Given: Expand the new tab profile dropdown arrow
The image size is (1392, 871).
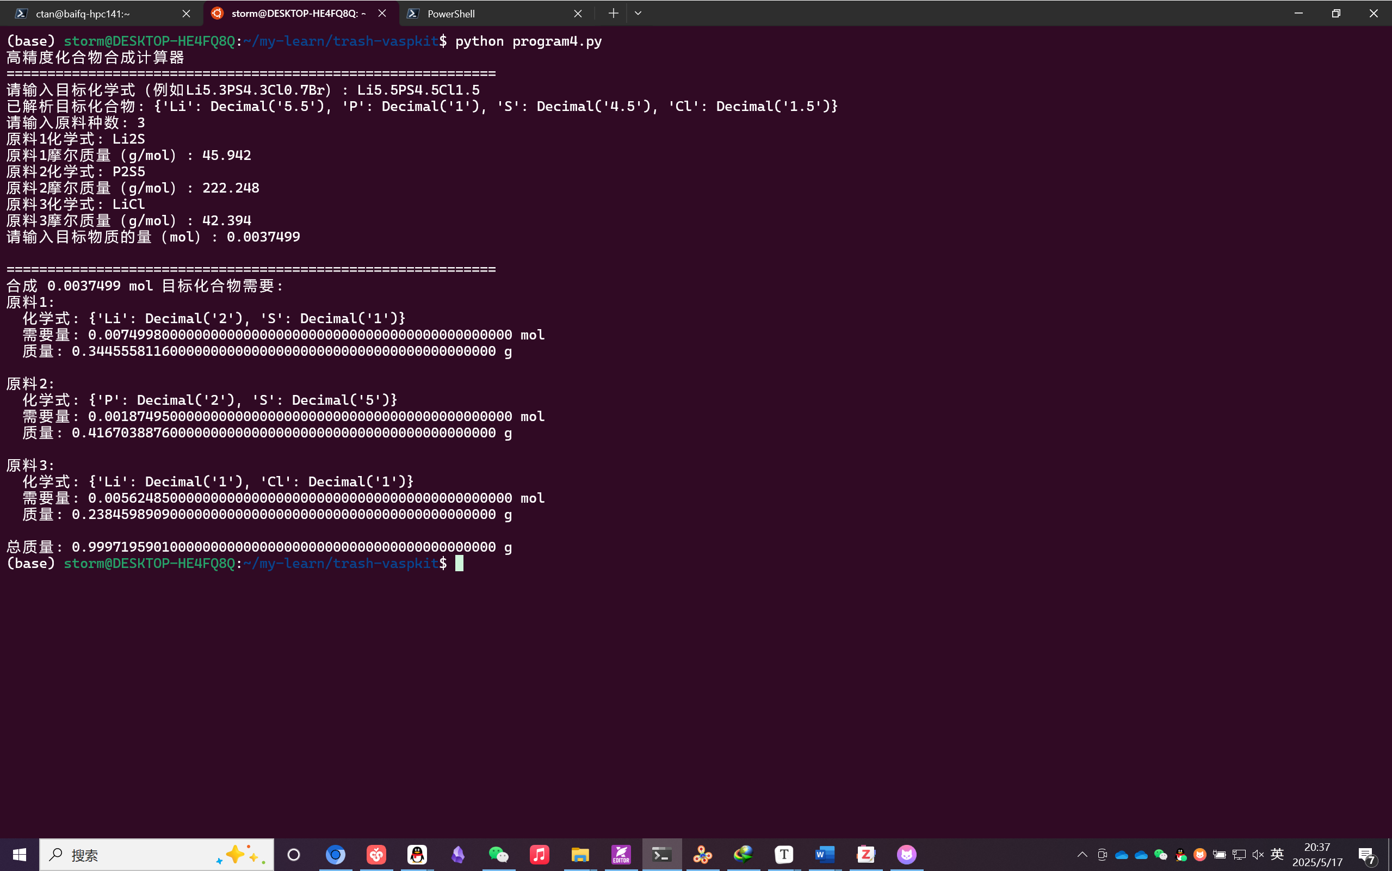Looking at the screenshot, I should click(x=638, y=13).
